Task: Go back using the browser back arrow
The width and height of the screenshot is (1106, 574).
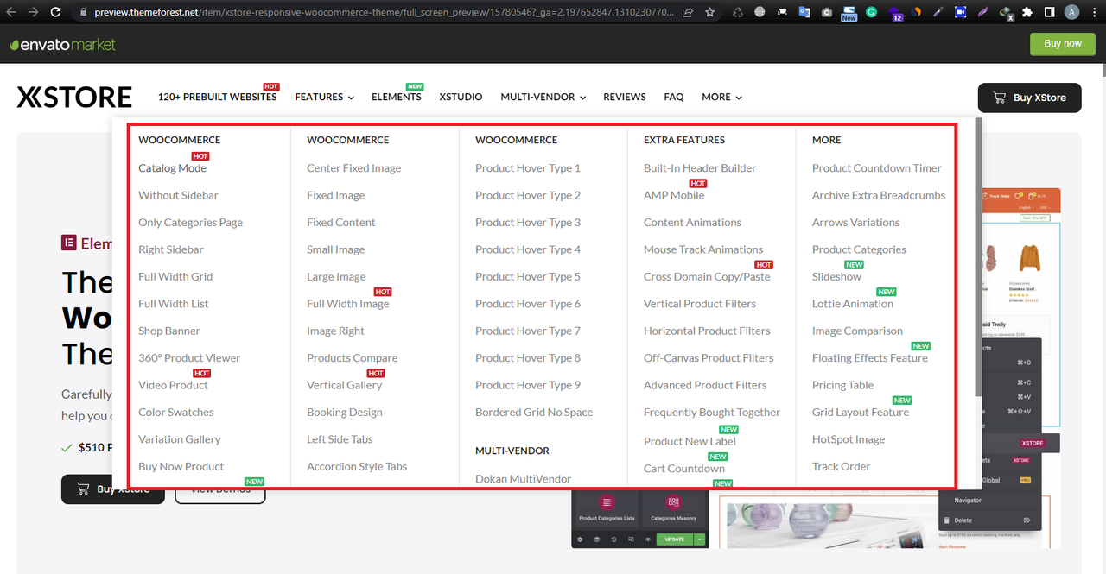Action: click(10, 12)
